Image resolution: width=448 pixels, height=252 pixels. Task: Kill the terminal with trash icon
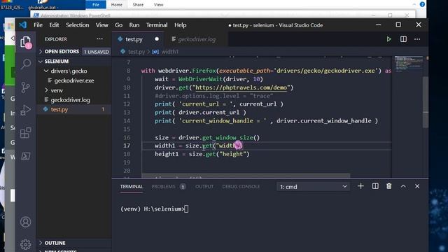click(389, 186)
